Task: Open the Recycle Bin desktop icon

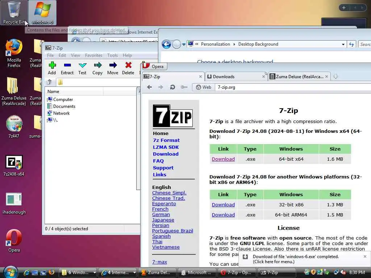Action: tap(14, 13)
